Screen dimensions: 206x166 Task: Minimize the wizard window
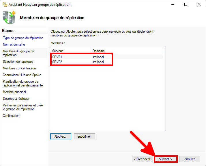(x=173, y=5)
